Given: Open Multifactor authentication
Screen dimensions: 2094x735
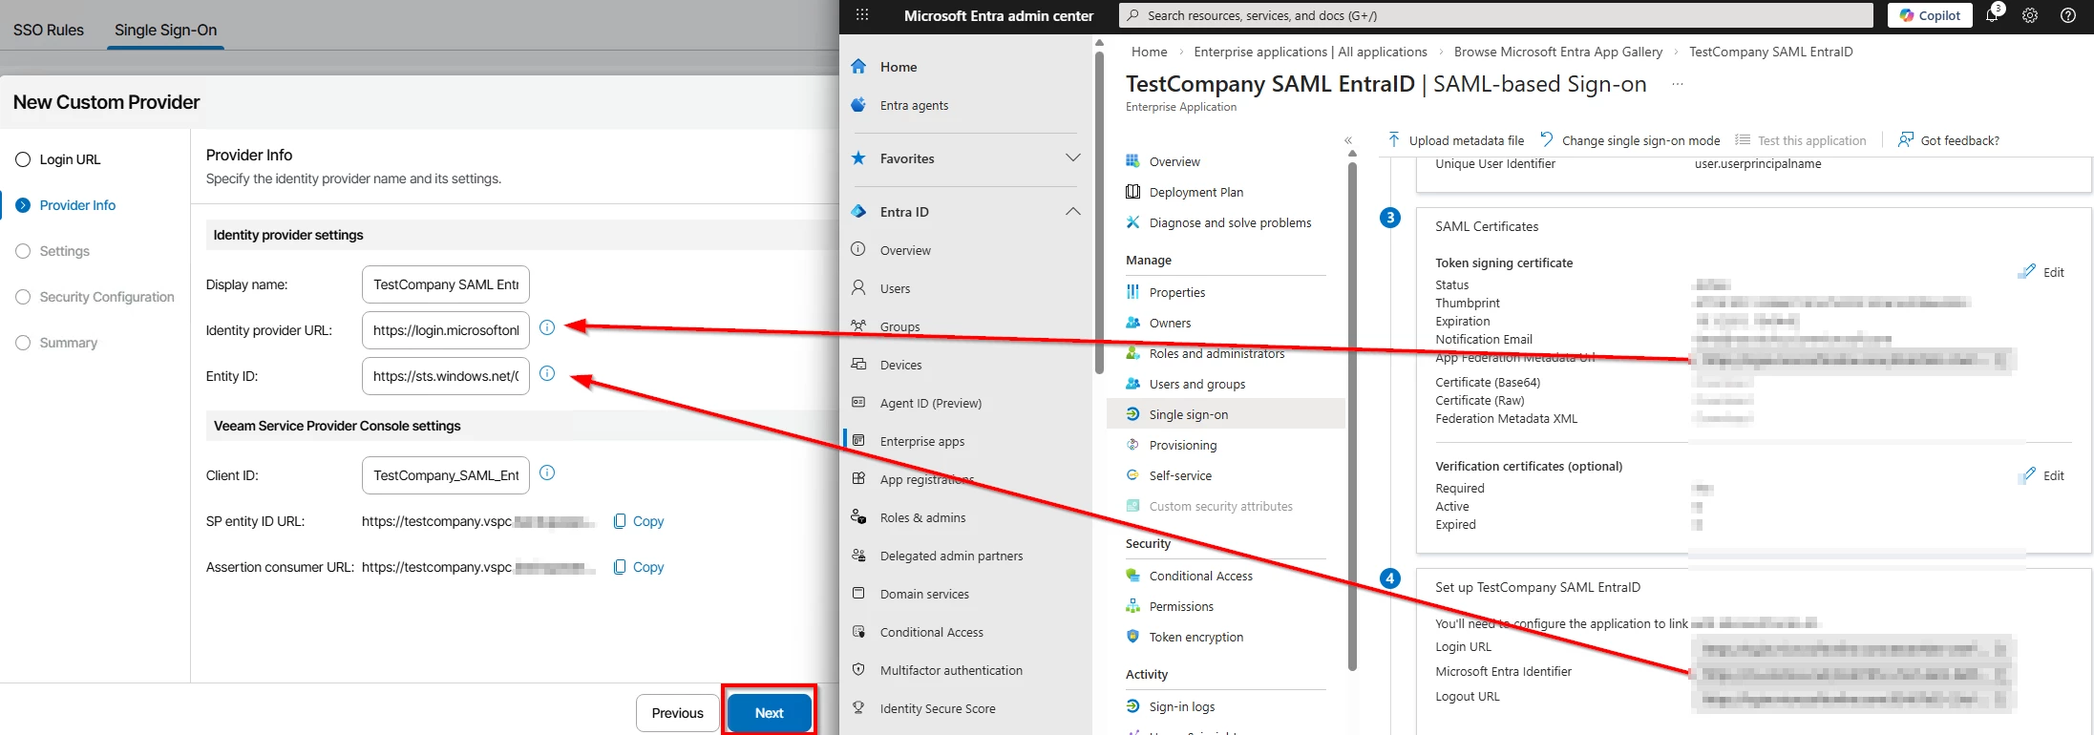Looking at the screenshot, I should coord(951,670).
